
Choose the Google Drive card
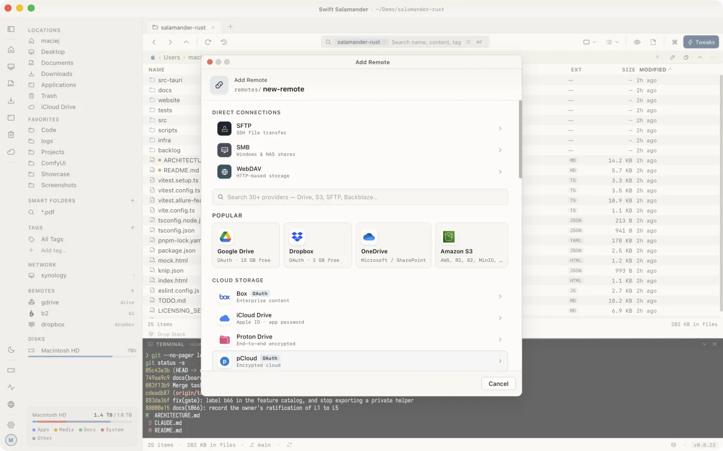(x=246, y=245)
